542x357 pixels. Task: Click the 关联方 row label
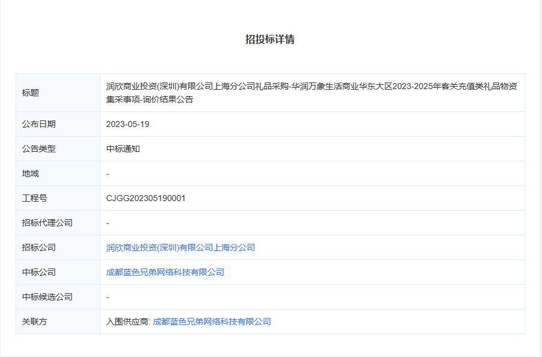(x=34, y=321)
